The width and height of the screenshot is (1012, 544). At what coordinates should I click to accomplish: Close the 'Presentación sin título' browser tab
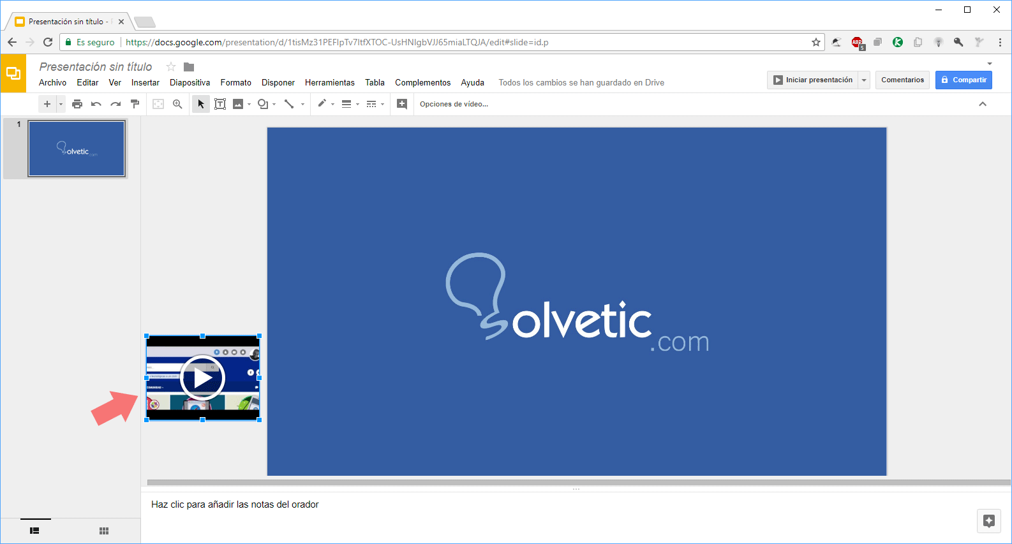pos(121,22)
